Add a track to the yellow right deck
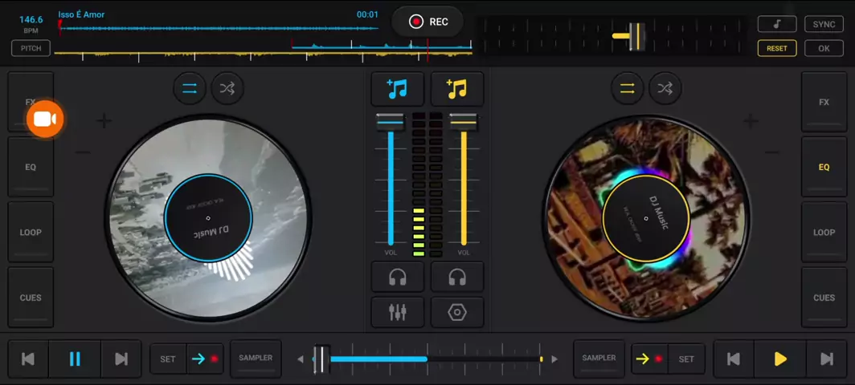This screenshot has width=855, height=385. point(457,89)
